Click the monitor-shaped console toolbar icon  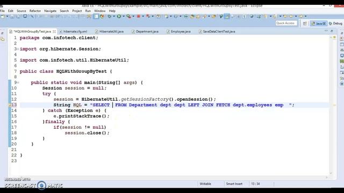click(x=25, y=16)
